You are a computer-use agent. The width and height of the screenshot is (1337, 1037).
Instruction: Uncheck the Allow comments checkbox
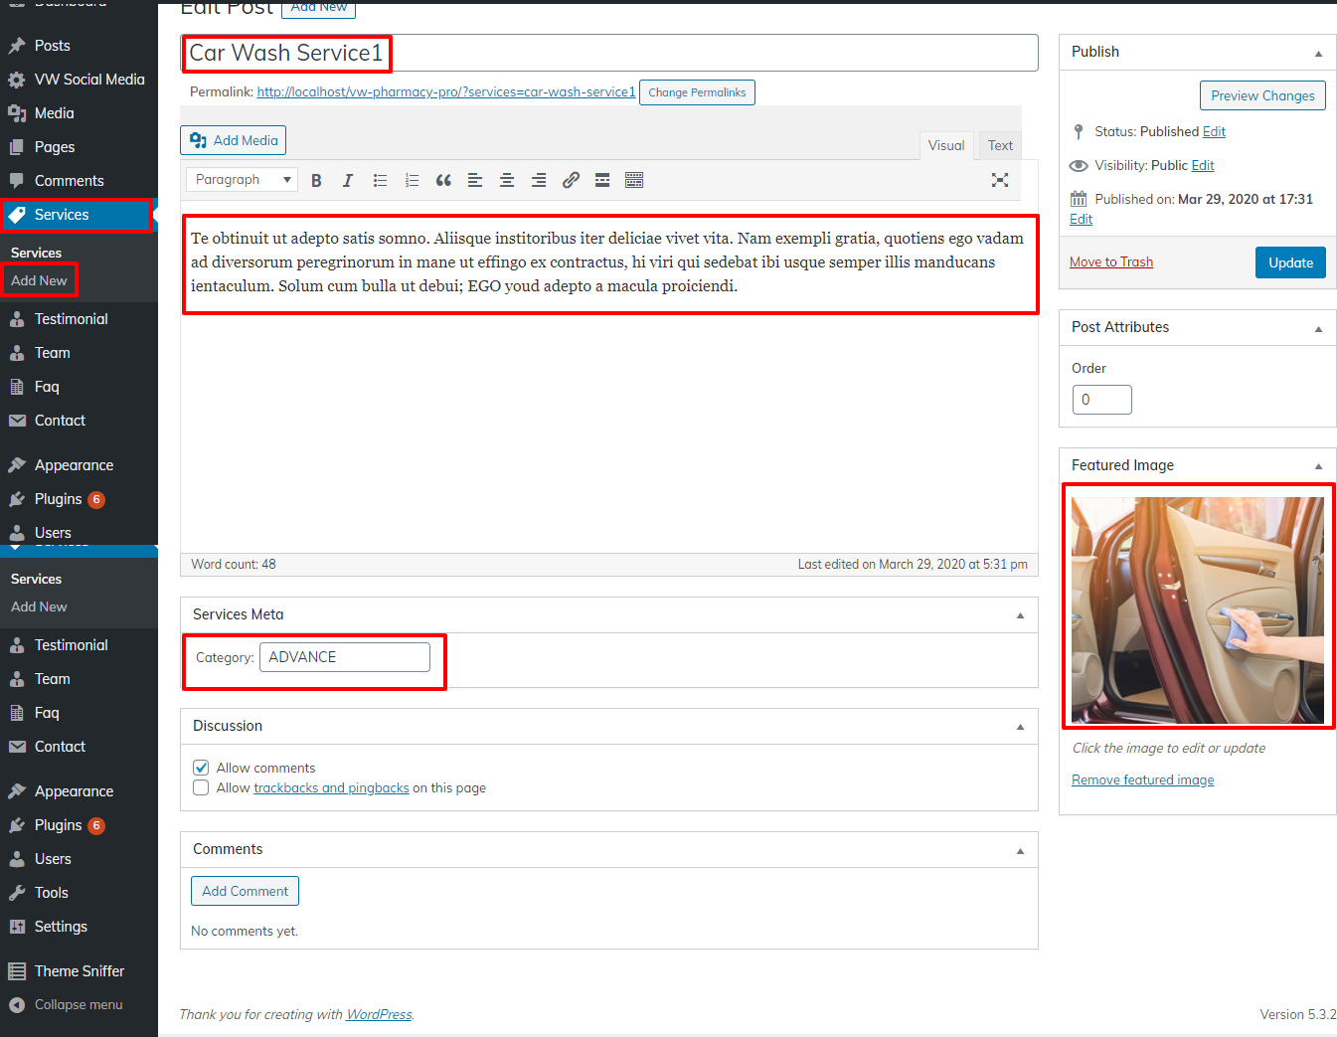click(x=201, y=768)
